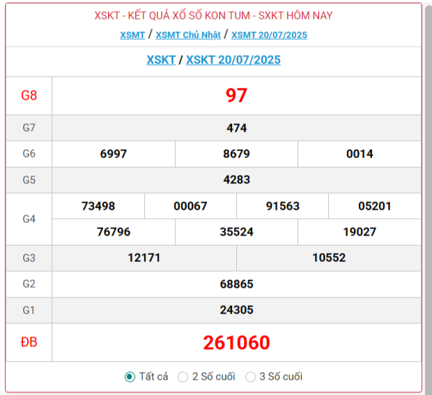Choose the "3 Số cuối" radio option
Viewport: 432px width, 395px height.
pyautogui.click(x=251, y=377)
